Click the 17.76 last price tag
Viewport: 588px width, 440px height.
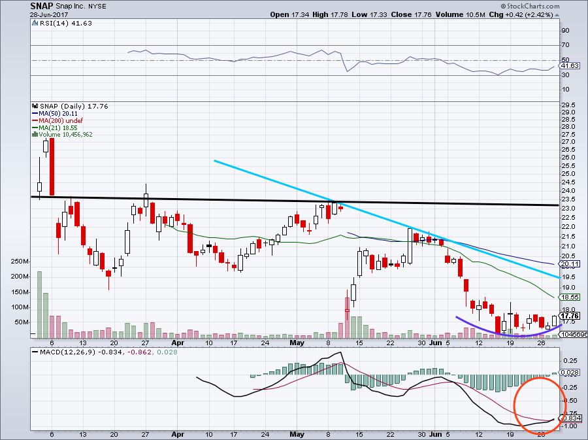pyautogui.click(x=570, y=316)
